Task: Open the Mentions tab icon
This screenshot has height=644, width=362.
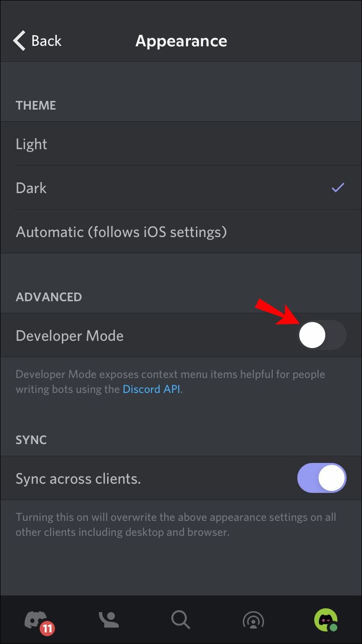Action: tap(253, 620)
